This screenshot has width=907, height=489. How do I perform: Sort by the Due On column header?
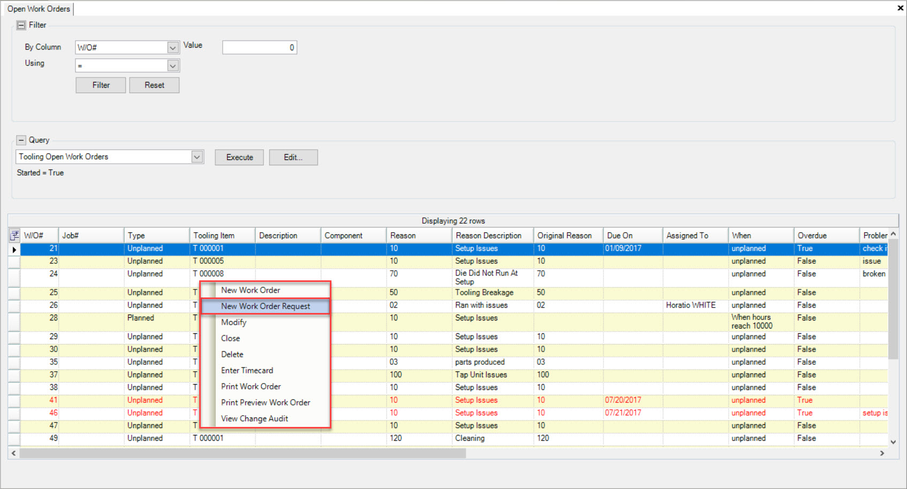point(633,235)
